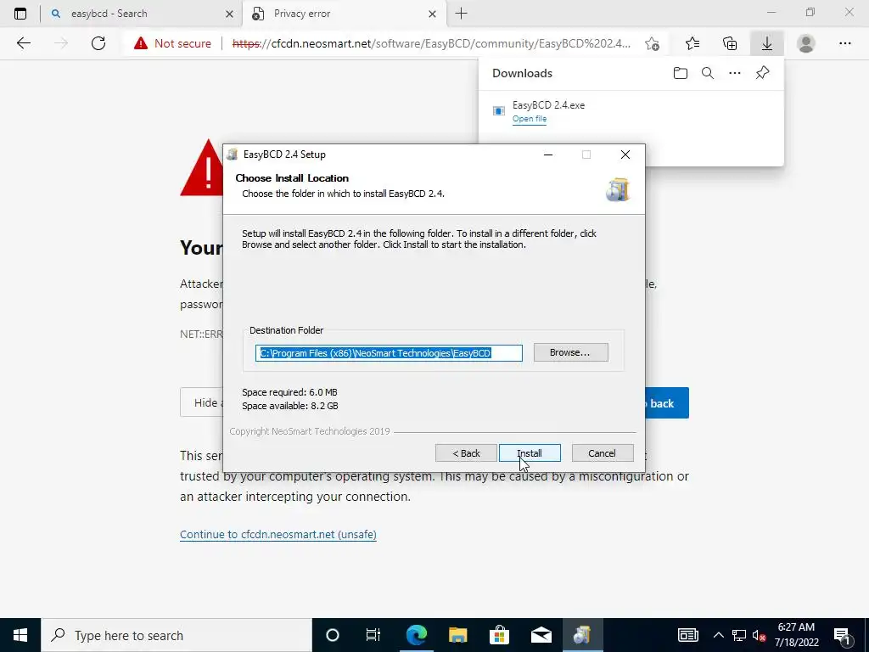Image resolution: width=869 pixels, height=652 pixels.
Task: Click the forward navigation arrow
Action: pos(61,43)
